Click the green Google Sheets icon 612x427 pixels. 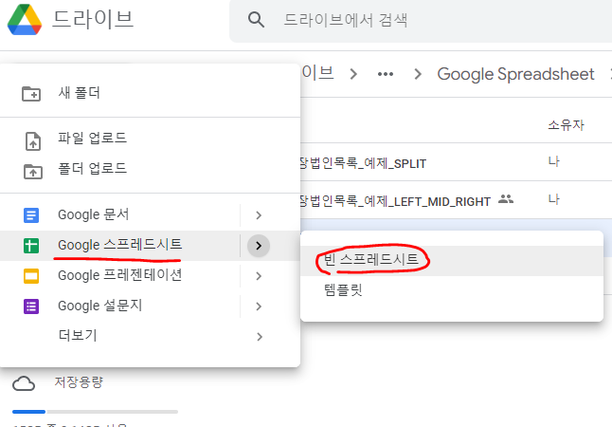(x=31, y=246)
